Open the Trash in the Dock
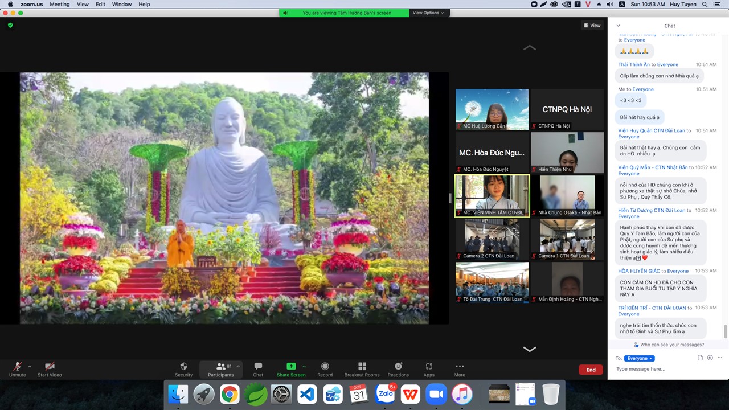This screenshot has width=729, height=410. (551, 394)
